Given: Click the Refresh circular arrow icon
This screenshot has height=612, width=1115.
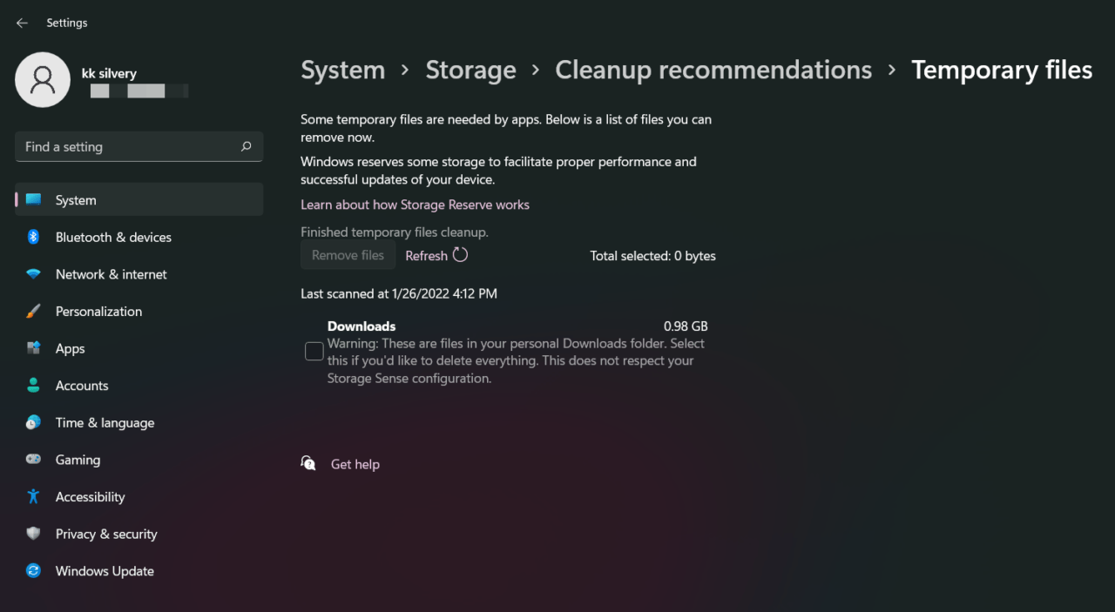Looking at the screenshot, I should click(x=461, y=255).
